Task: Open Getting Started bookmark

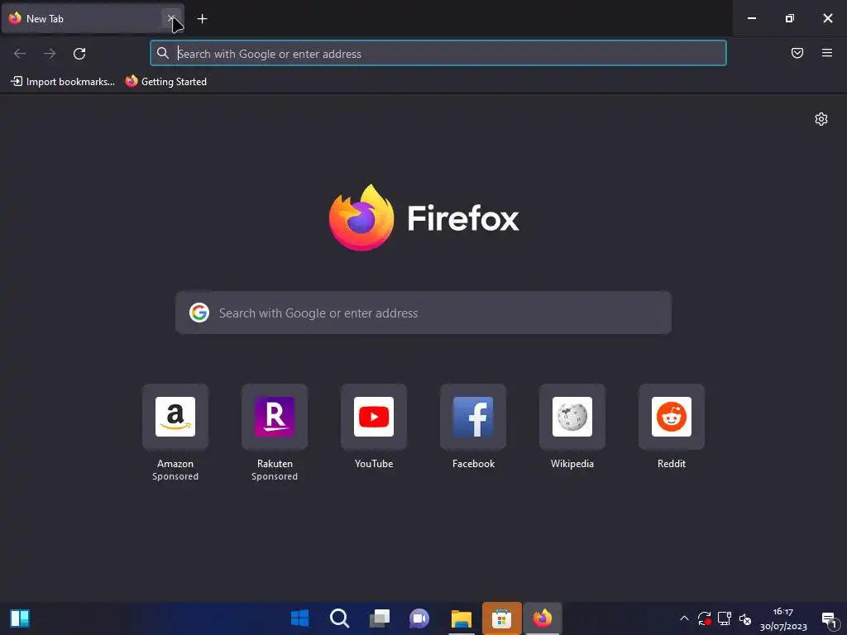Action: (x=165, y=82)
